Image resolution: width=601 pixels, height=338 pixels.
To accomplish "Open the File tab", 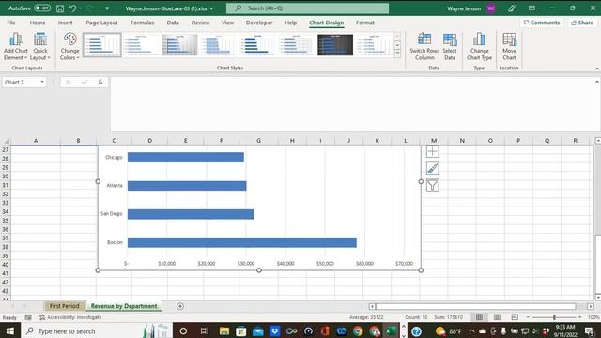I will (x=11, y=23).
